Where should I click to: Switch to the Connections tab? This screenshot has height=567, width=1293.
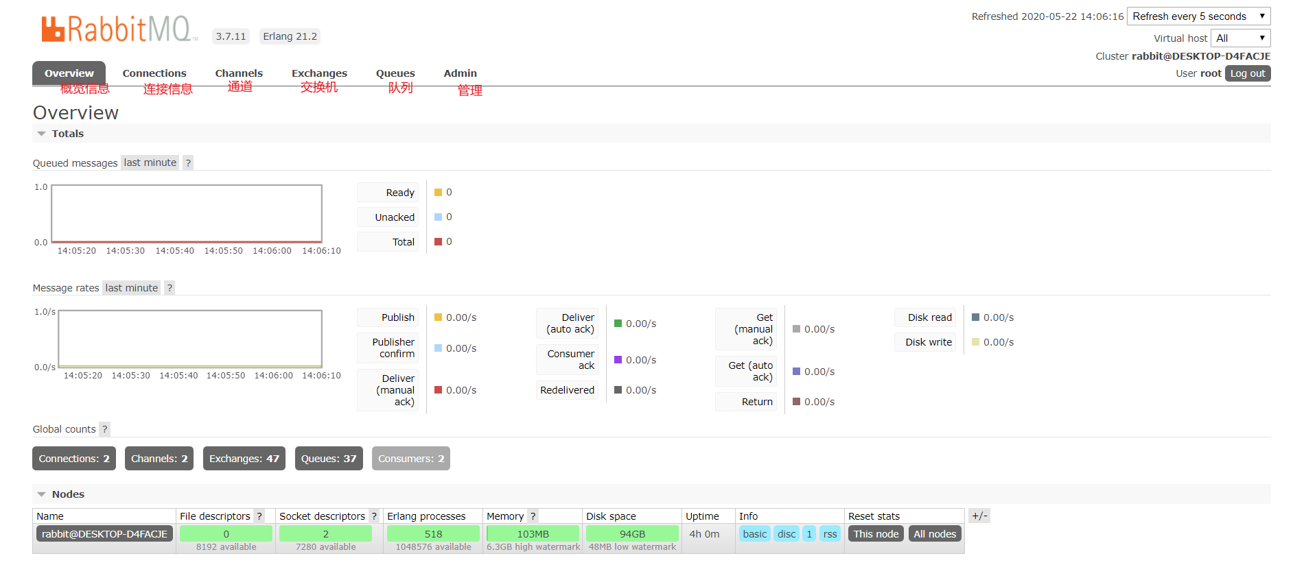coord(154,73)
